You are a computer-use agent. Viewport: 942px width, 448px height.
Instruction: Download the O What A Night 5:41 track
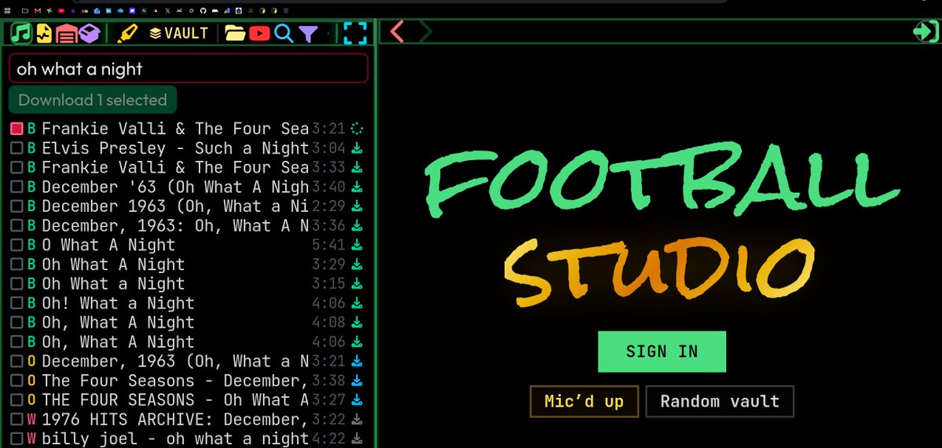pyautogui.click(x=357, y=245)
